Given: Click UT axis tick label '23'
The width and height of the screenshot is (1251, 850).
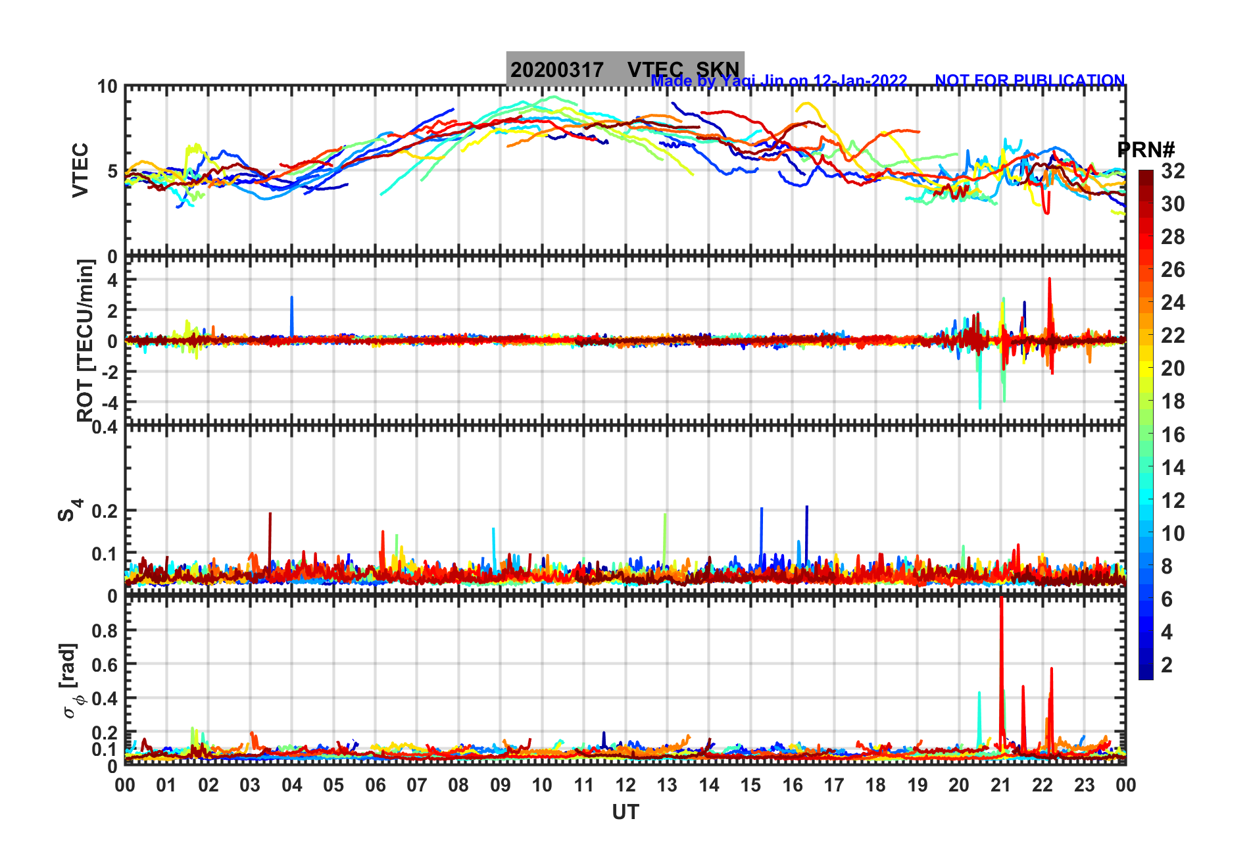Looking at the screenshot, I should point(1085,785).
